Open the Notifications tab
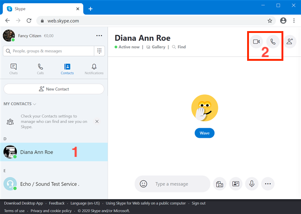Viewport: 301px width, 214px height. 94,69
